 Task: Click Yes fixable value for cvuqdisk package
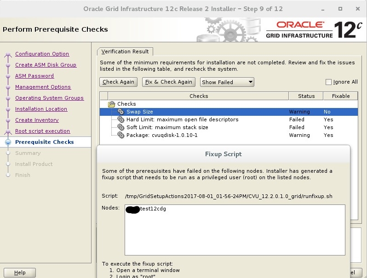point(328,135)
